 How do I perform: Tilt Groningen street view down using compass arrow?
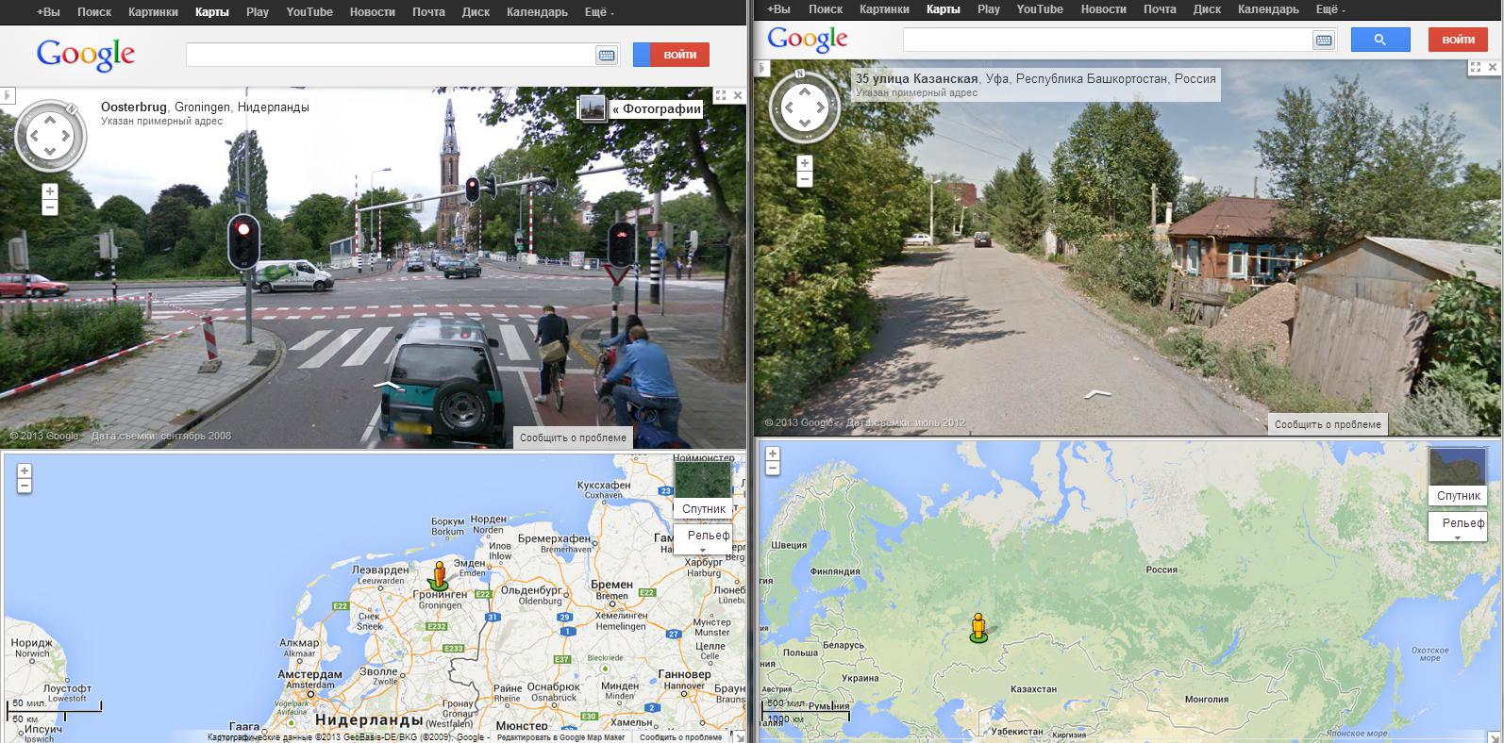point(49,154)
